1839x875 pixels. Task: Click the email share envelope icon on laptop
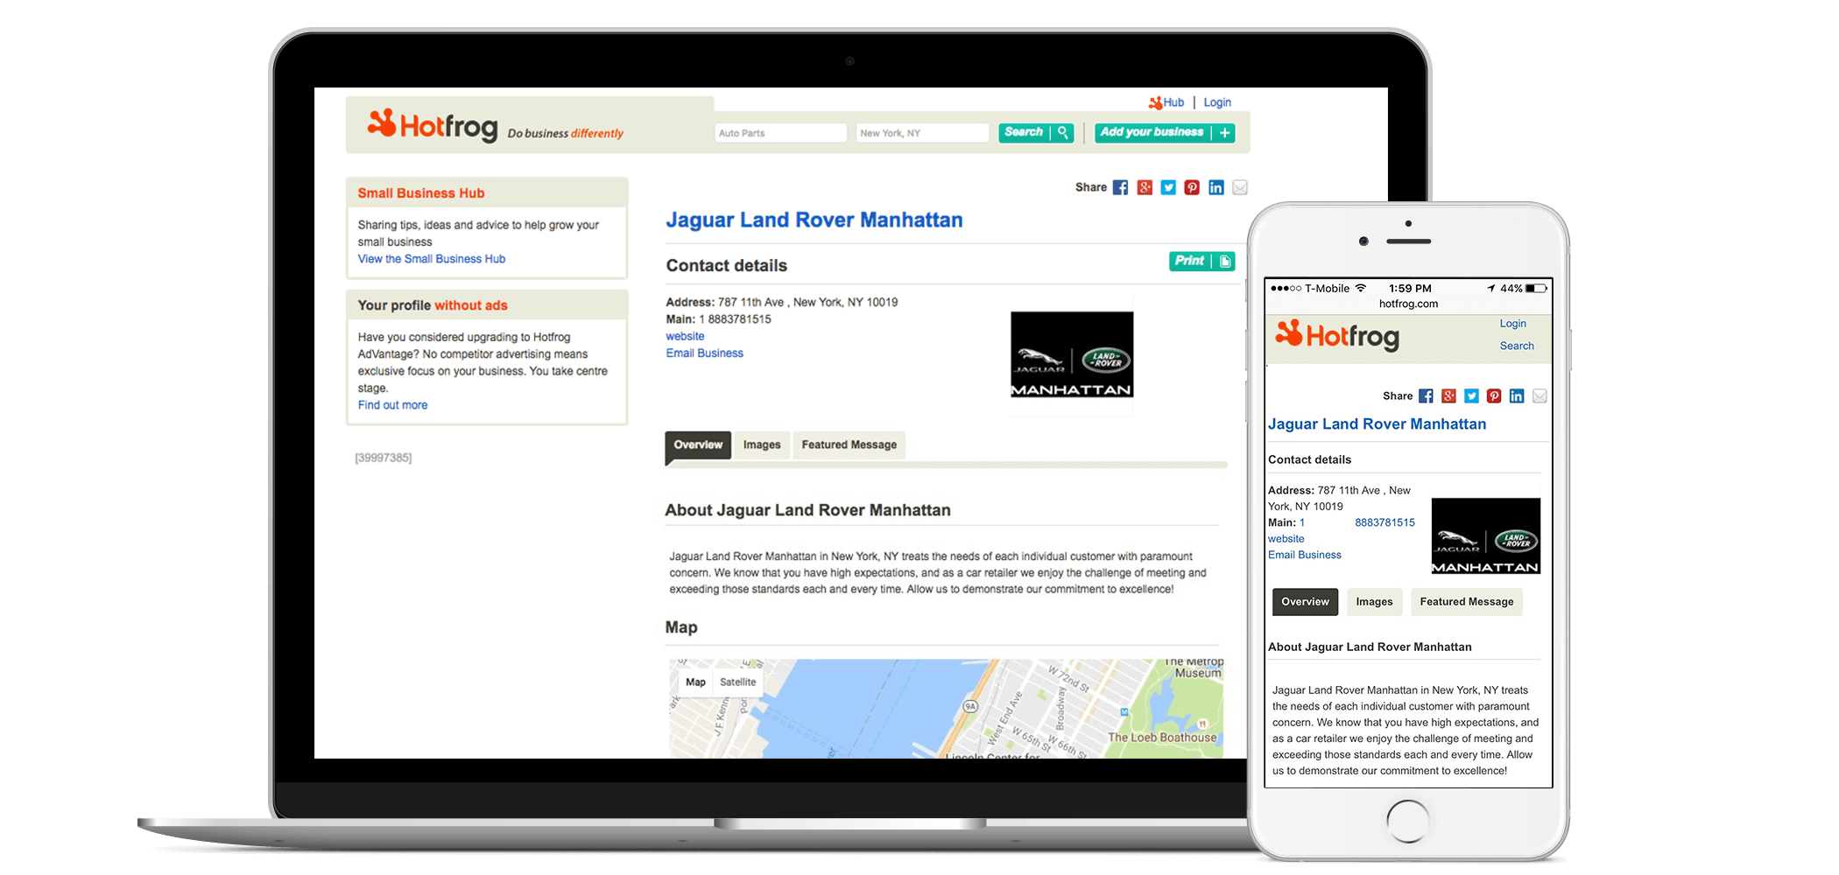click(1240, 187)
